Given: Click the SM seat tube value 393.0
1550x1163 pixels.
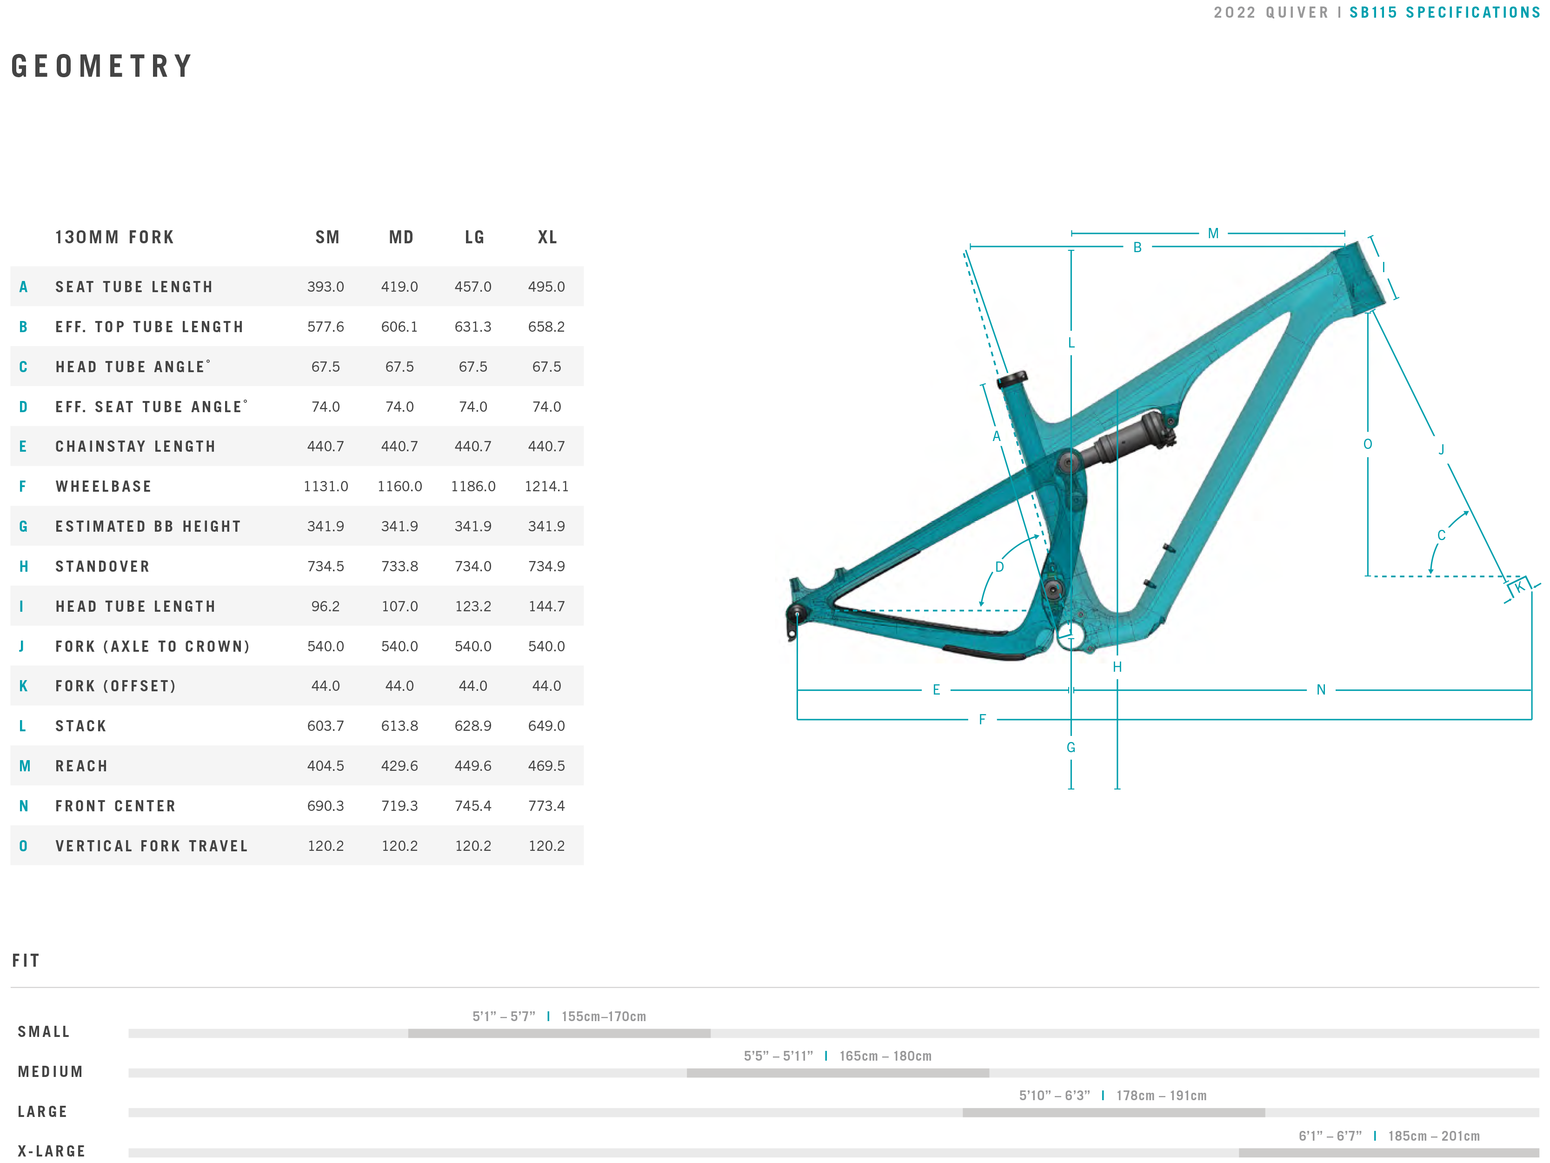Looking at the screenshot, I should pyautogui.click(x=326, y=287).
